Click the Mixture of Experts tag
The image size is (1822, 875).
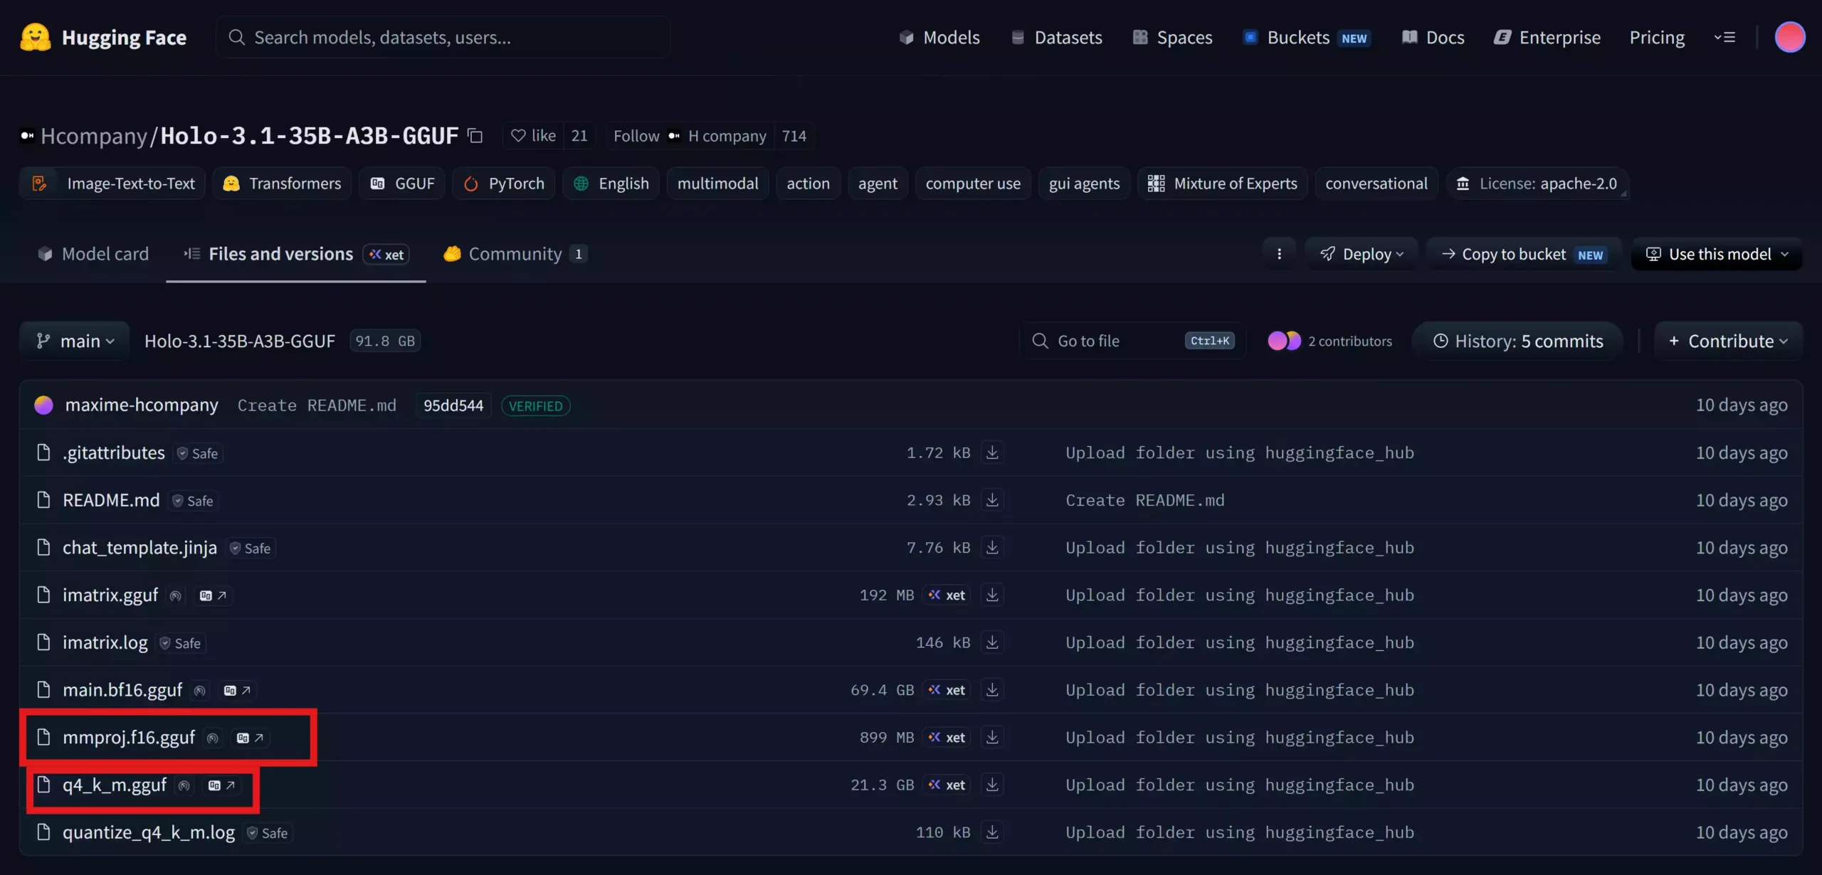click(x=1222, y=184)
